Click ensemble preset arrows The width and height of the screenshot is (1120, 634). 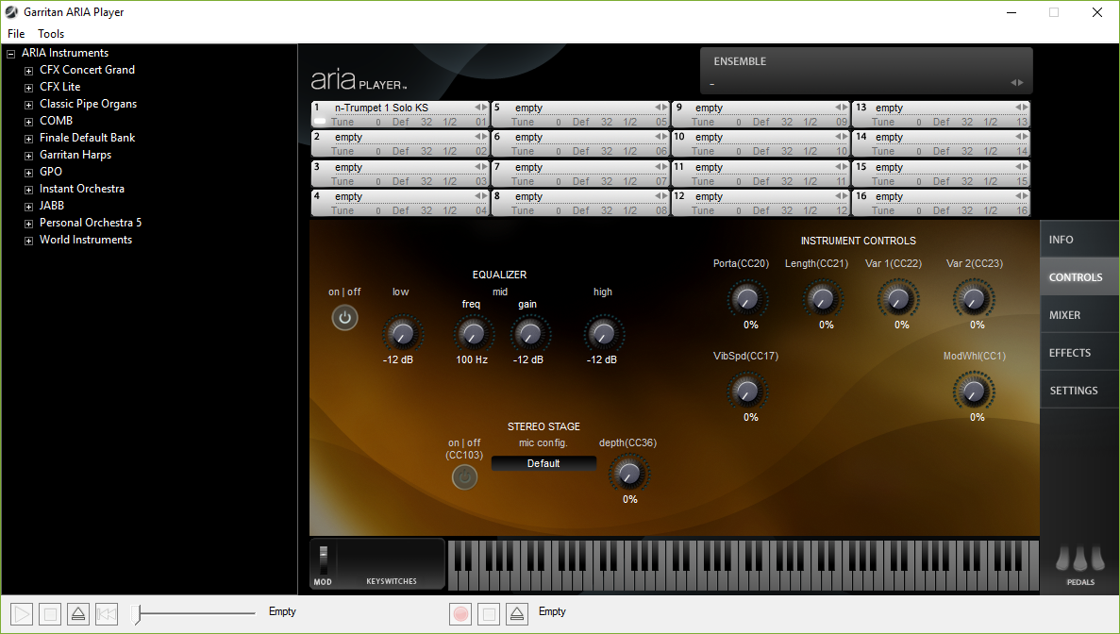[x=1016, y=83]
